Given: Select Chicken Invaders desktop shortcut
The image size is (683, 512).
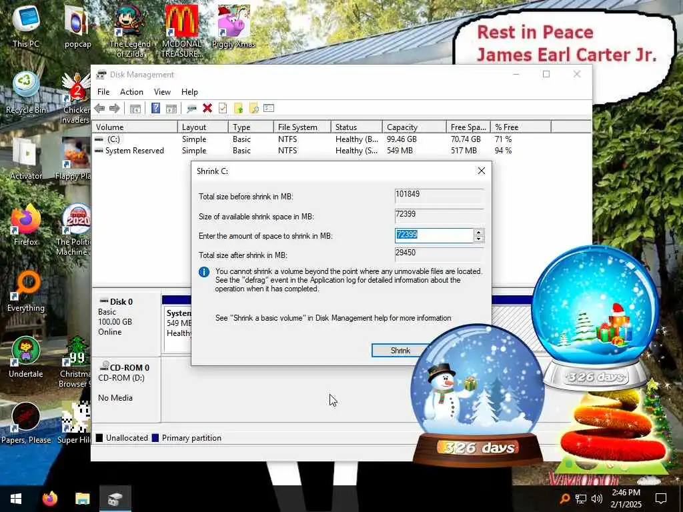Looking at the screenshot, I should pos(75,98).
